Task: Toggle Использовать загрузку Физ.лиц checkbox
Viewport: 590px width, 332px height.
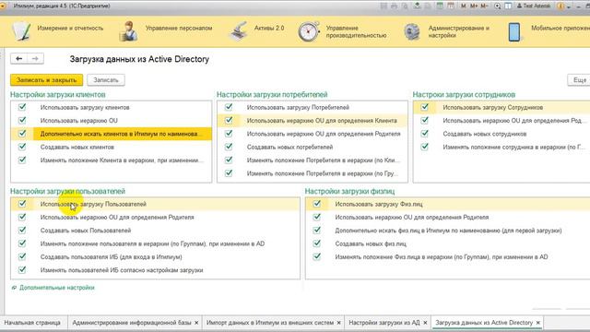Action: pyautogui.click(x=317, y=204)
